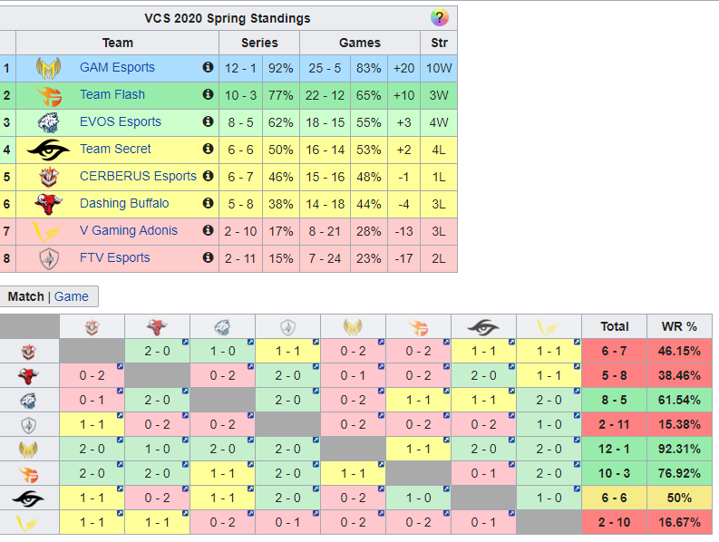The height and width of the screenshot is (542, 719).
Task: Open info icon for Dashing Buffalo
Action: pos(208,203)
